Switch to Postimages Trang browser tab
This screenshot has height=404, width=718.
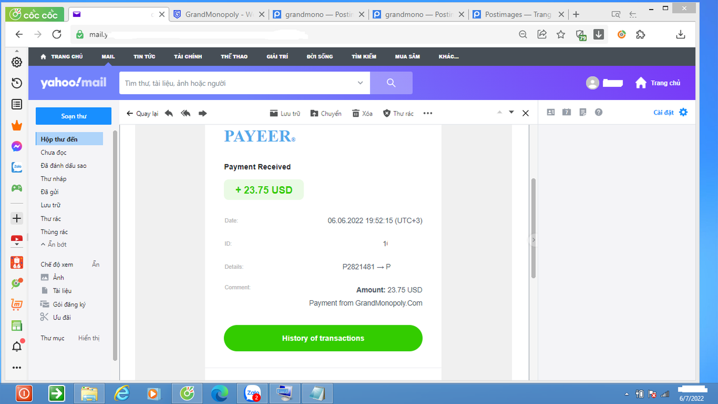coord(518,15)
